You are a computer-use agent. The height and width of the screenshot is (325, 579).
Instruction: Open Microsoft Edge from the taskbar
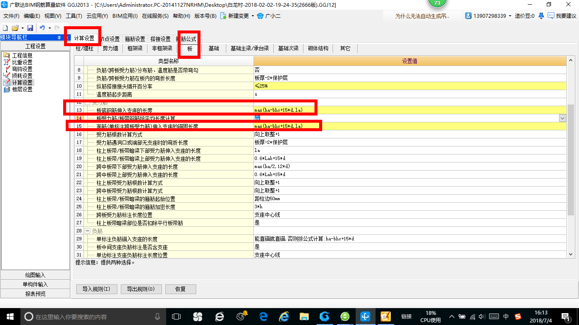[263, 316]
